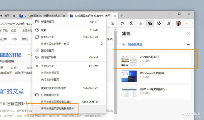Open browser Settings and more ellipsis
204x120 pixels.
(188, 23)
